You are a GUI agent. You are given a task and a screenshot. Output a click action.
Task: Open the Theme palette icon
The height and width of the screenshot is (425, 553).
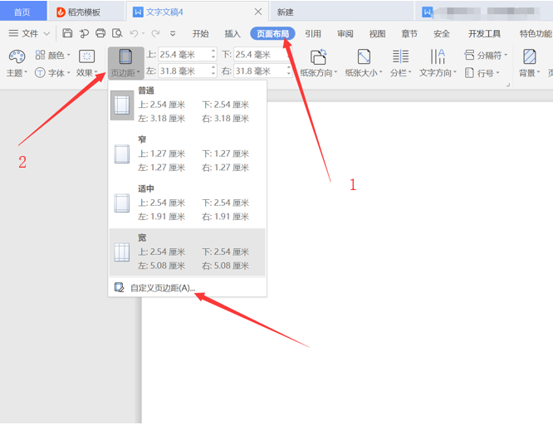coord(17,56)
